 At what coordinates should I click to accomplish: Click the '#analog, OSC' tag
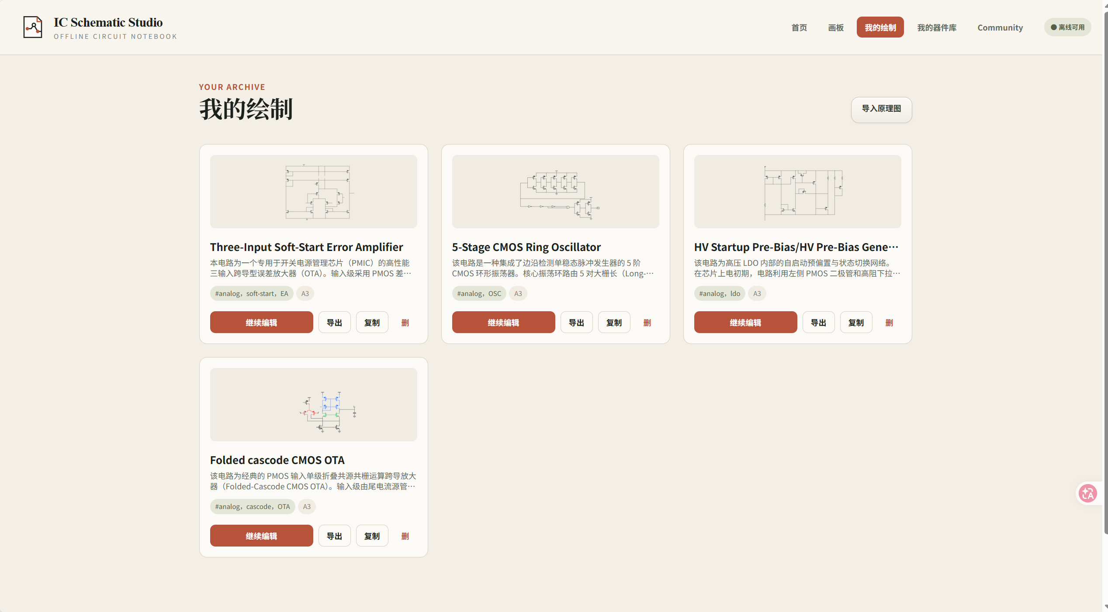point(479,294)
